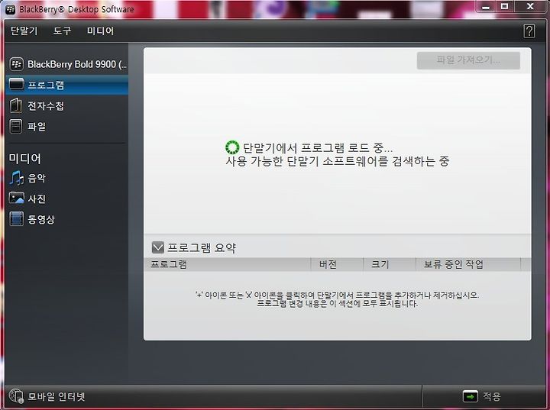Click the 동영상 video icon
Viewport: 550px width, 410px height.
pyautogui.click(x=17, y=219)
